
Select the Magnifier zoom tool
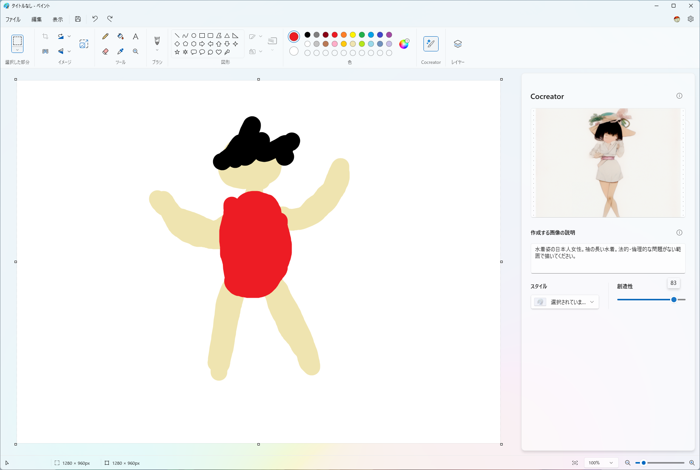tap(136, 51)
